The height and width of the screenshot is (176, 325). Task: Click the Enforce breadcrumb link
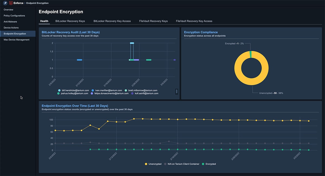[x=18, y=3]
